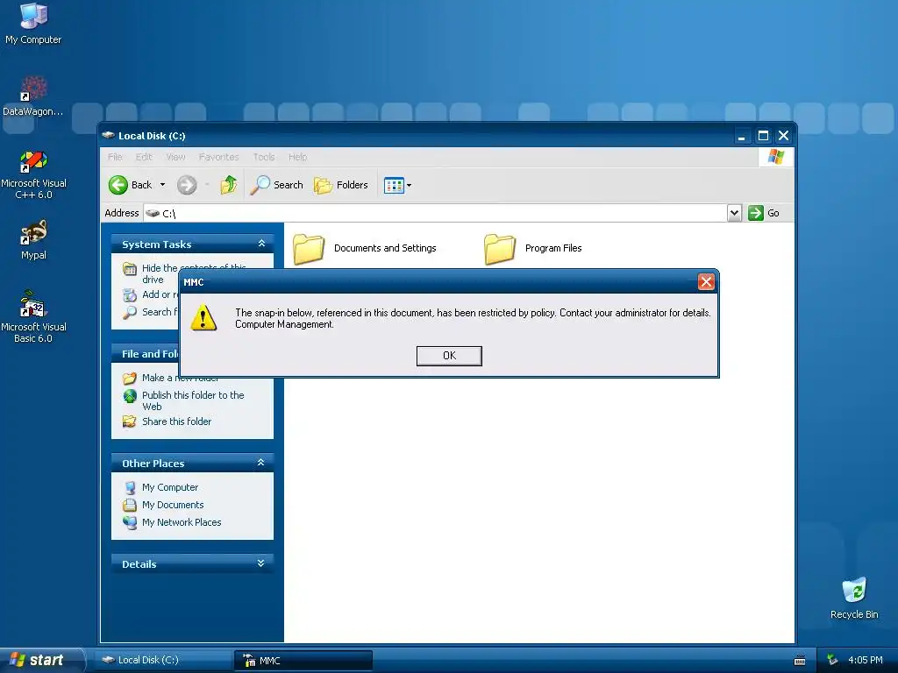
Task: Click the Start button
Action: (x=41, y=660)
